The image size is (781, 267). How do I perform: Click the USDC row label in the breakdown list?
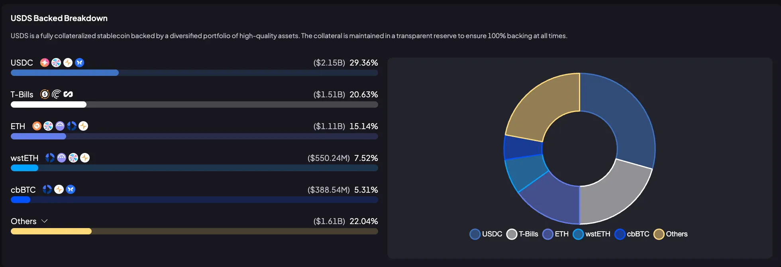pyautogui.click(x=22, y=63)
